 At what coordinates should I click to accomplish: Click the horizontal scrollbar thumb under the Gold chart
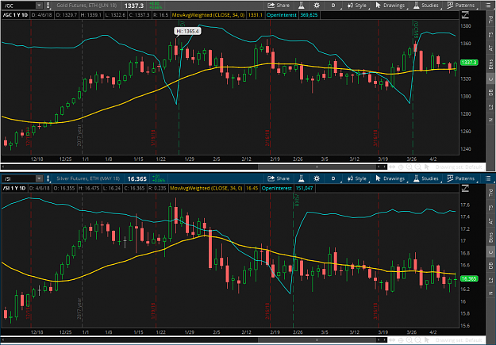(317, 167)
